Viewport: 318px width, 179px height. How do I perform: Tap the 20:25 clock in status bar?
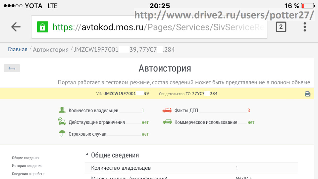(x=160, y=6)
